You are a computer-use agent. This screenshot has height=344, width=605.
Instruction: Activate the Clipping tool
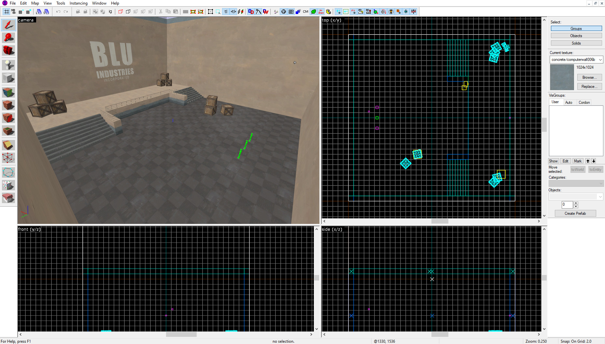[8, 145]
